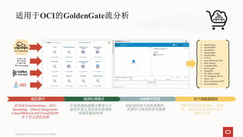The height and width of the screenshot is (137, 243).
Task: Open the Sort By Publication Date dropdown
Action: (86, 42)
